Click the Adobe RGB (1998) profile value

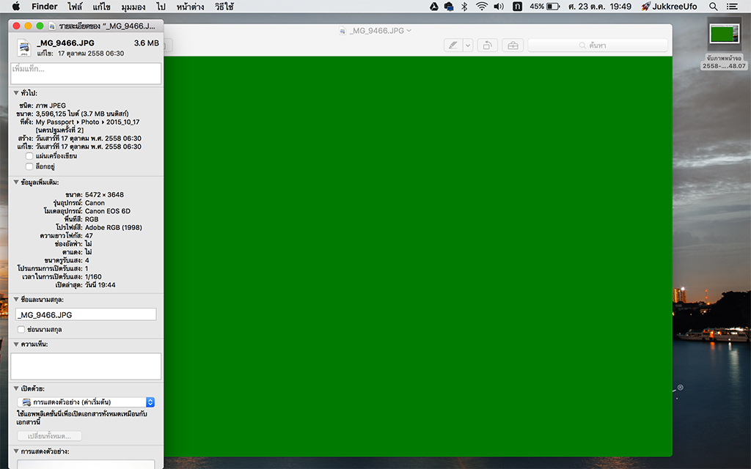click(114, 227)
